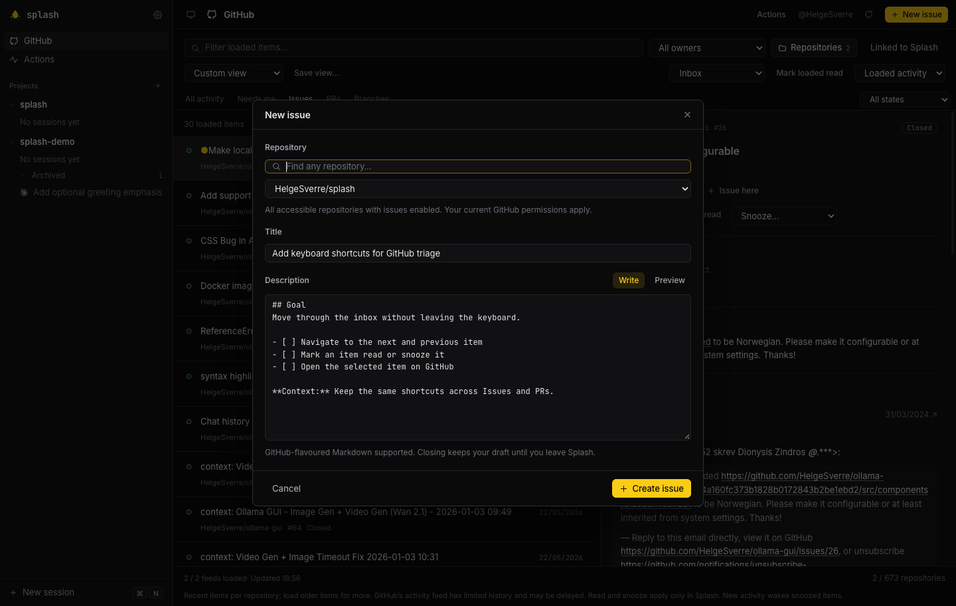Image resolution: width=956 pixels, height=606 pixels.
Task: Click the external link arrow beside 31/03/2024
Action: [935, 415]
